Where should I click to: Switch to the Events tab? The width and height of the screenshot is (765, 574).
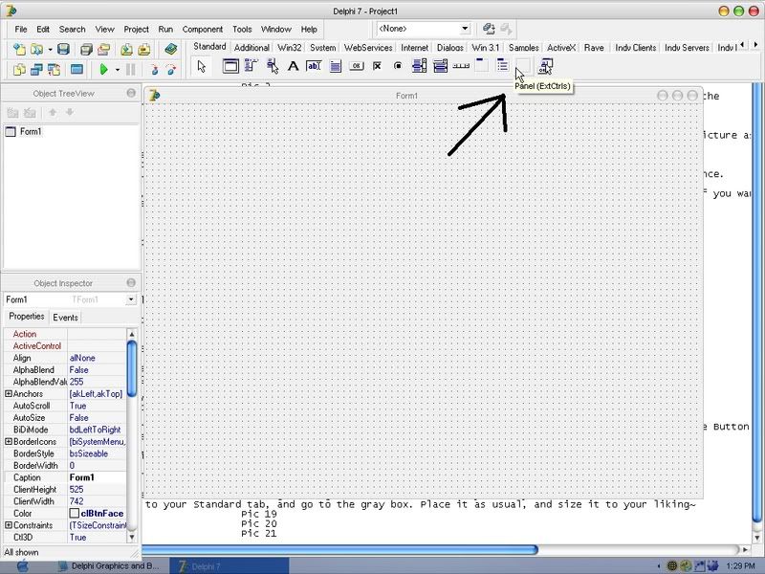coord(65,318)
